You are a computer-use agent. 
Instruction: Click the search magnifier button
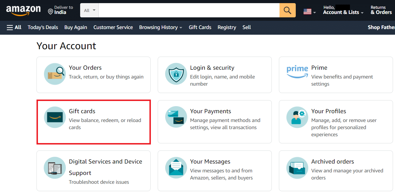pos(287,10)
